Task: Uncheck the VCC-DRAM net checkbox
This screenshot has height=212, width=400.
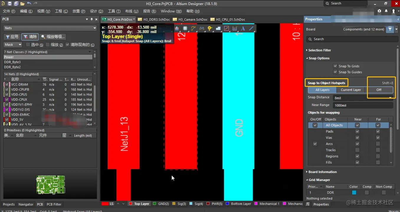Action: [x=7, y=84]
